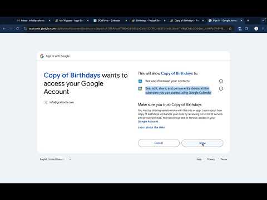Click the Google Calendar permission icon
Image resolution: width=267 pixels, height=200 pixels.
pos(140,88)
